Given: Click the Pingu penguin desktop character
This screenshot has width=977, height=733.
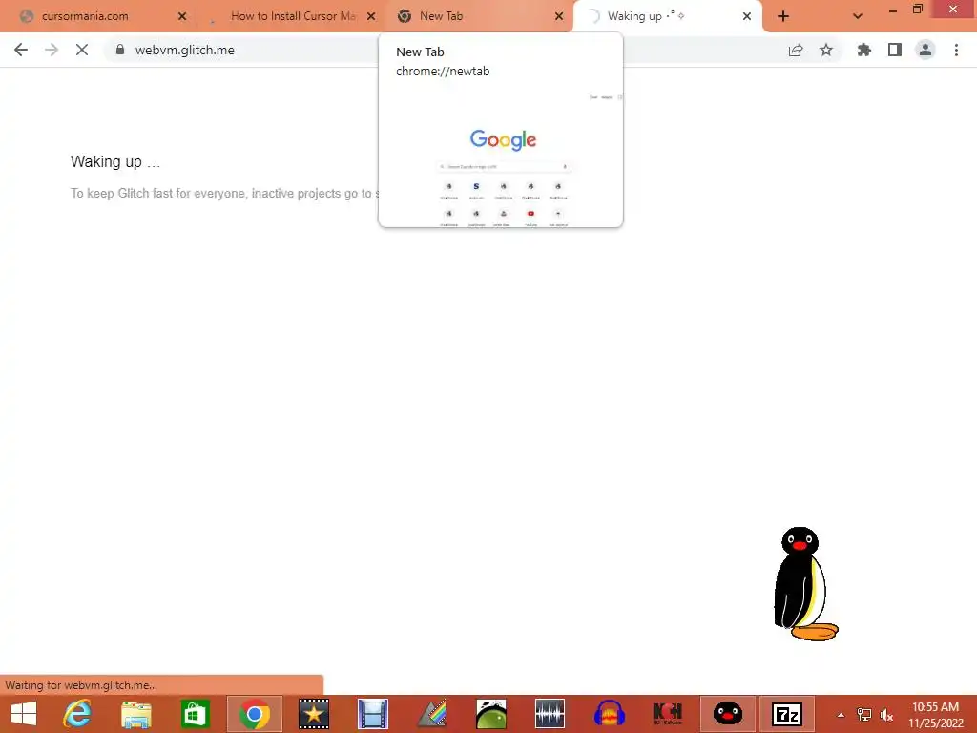Looking at the screenshot, I should click(x=805, y=584).
